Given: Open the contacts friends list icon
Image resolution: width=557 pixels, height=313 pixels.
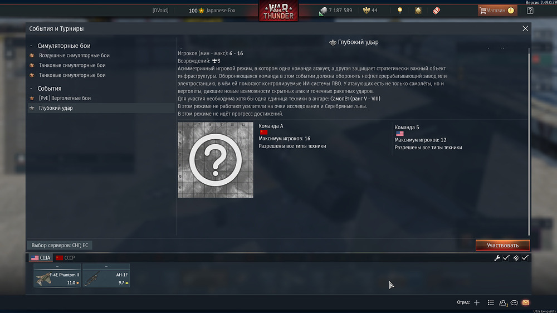Looking at the screenshot, I should pos(503,303).
